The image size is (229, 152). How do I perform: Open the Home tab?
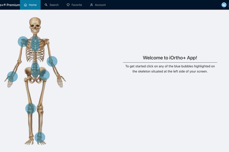(30, 5)
